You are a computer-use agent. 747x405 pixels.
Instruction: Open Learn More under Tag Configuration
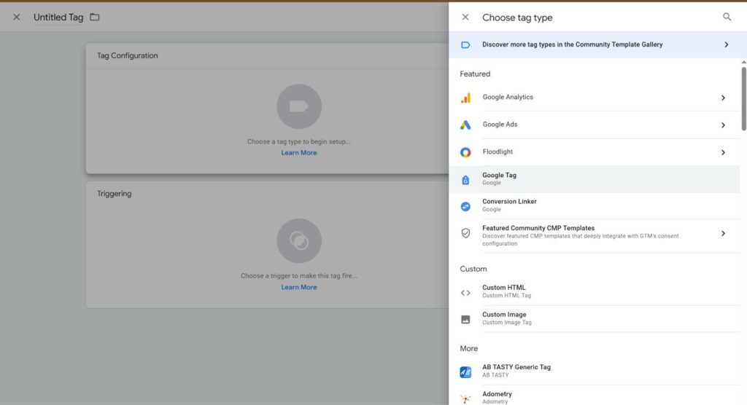(x=298, y=153)
